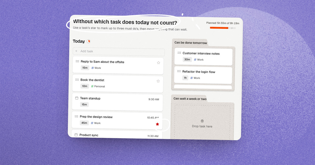
Task: Click the plus icon in Add task
Action: [76, 51]
